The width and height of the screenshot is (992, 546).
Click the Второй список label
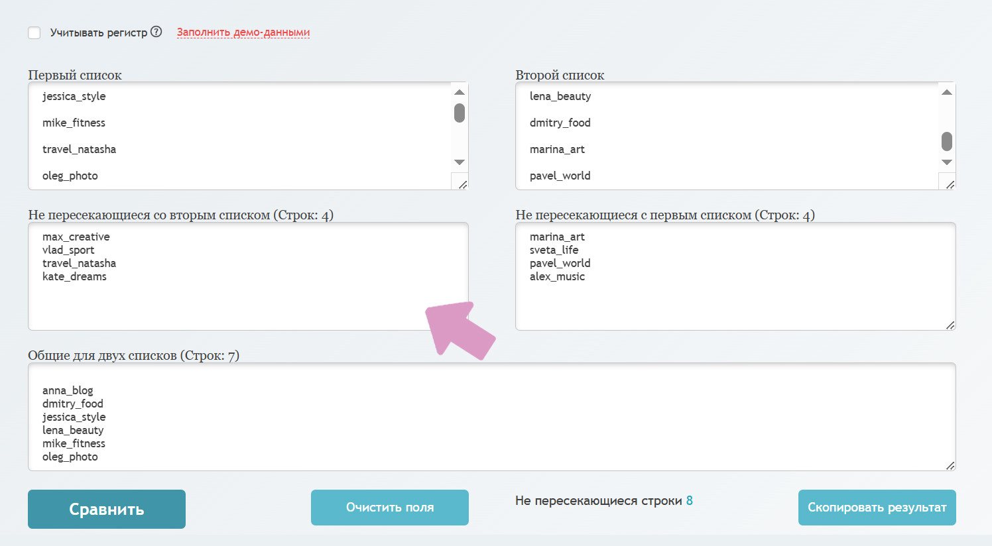tap(560, 75)
